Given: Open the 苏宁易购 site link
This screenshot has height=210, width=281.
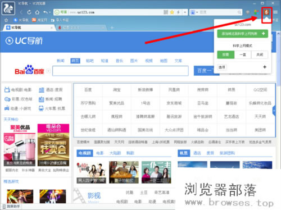Looking at the screenshot, I should [88, 103].
